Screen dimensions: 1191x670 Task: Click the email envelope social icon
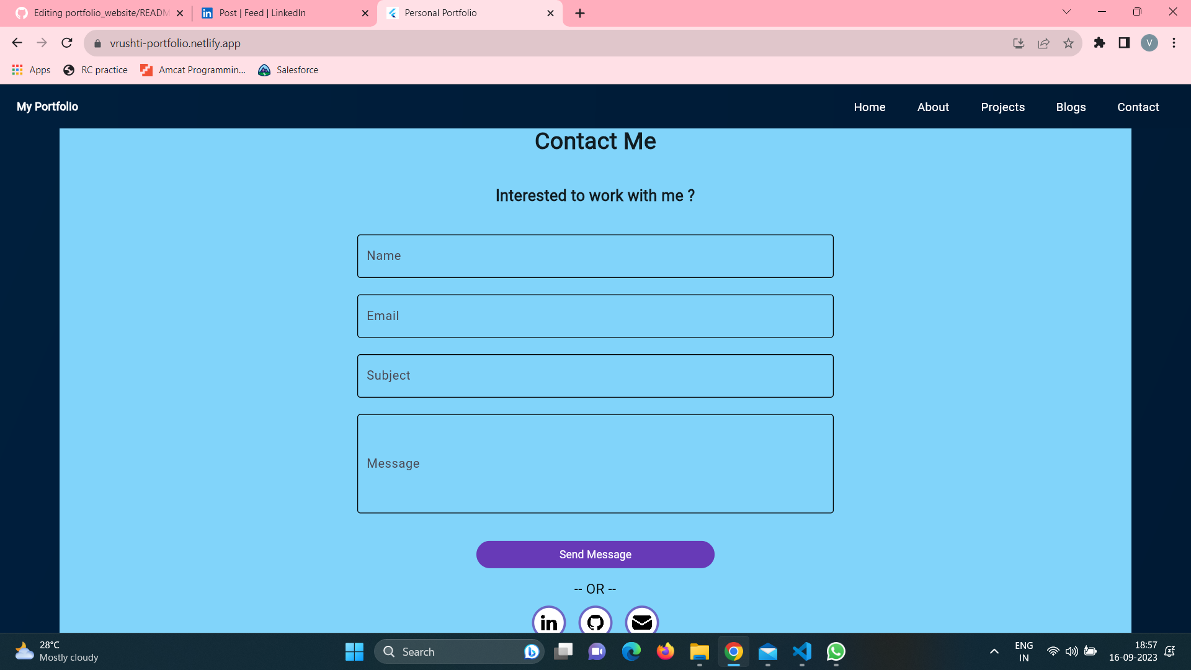(642, 622)
